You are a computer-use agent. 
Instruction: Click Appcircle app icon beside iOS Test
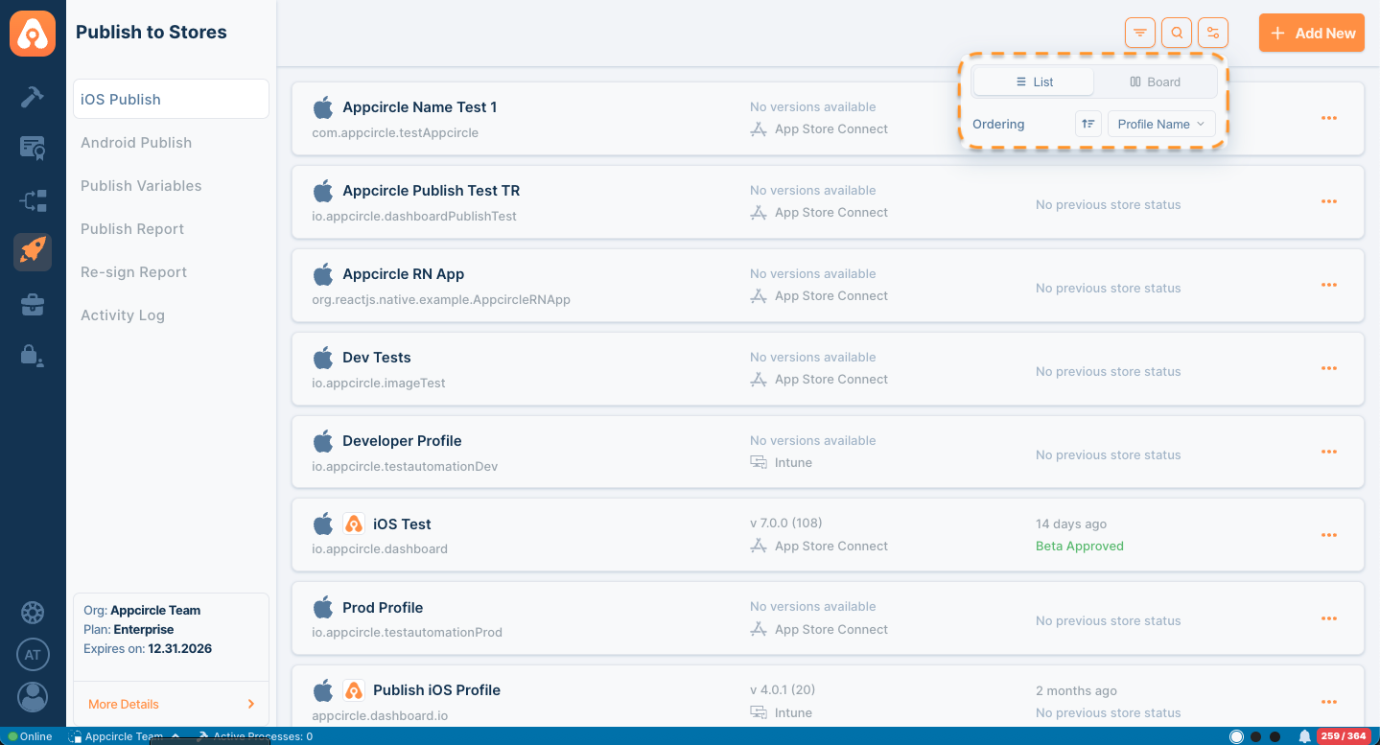pos(354,524)
